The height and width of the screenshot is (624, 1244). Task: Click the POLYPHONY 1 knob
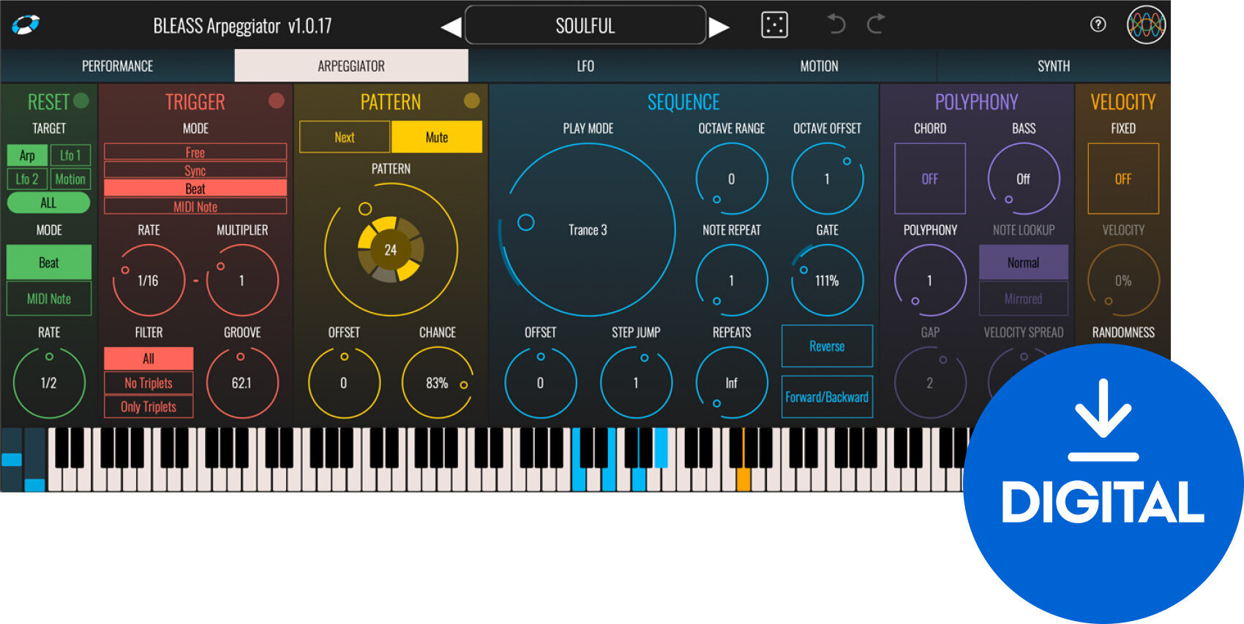pos(930,281)
